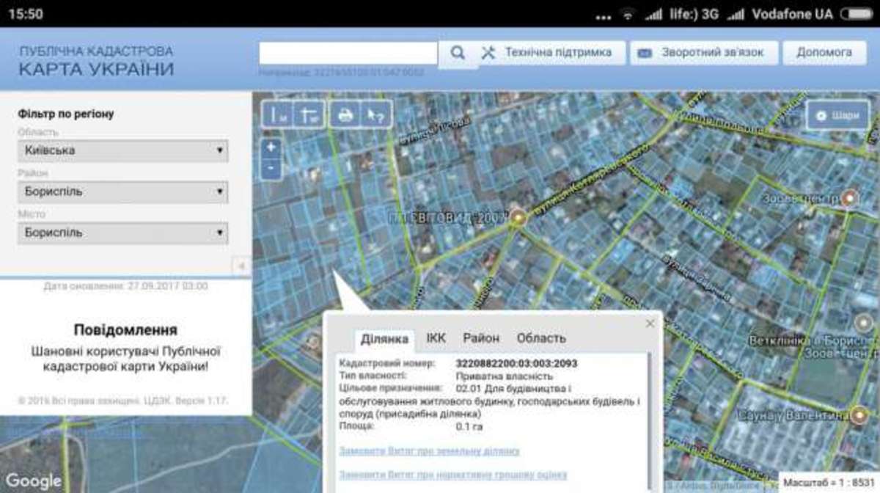Zoom out with the minus button
The width and height of the screenshot is (880, 493).
coord(271,168)
